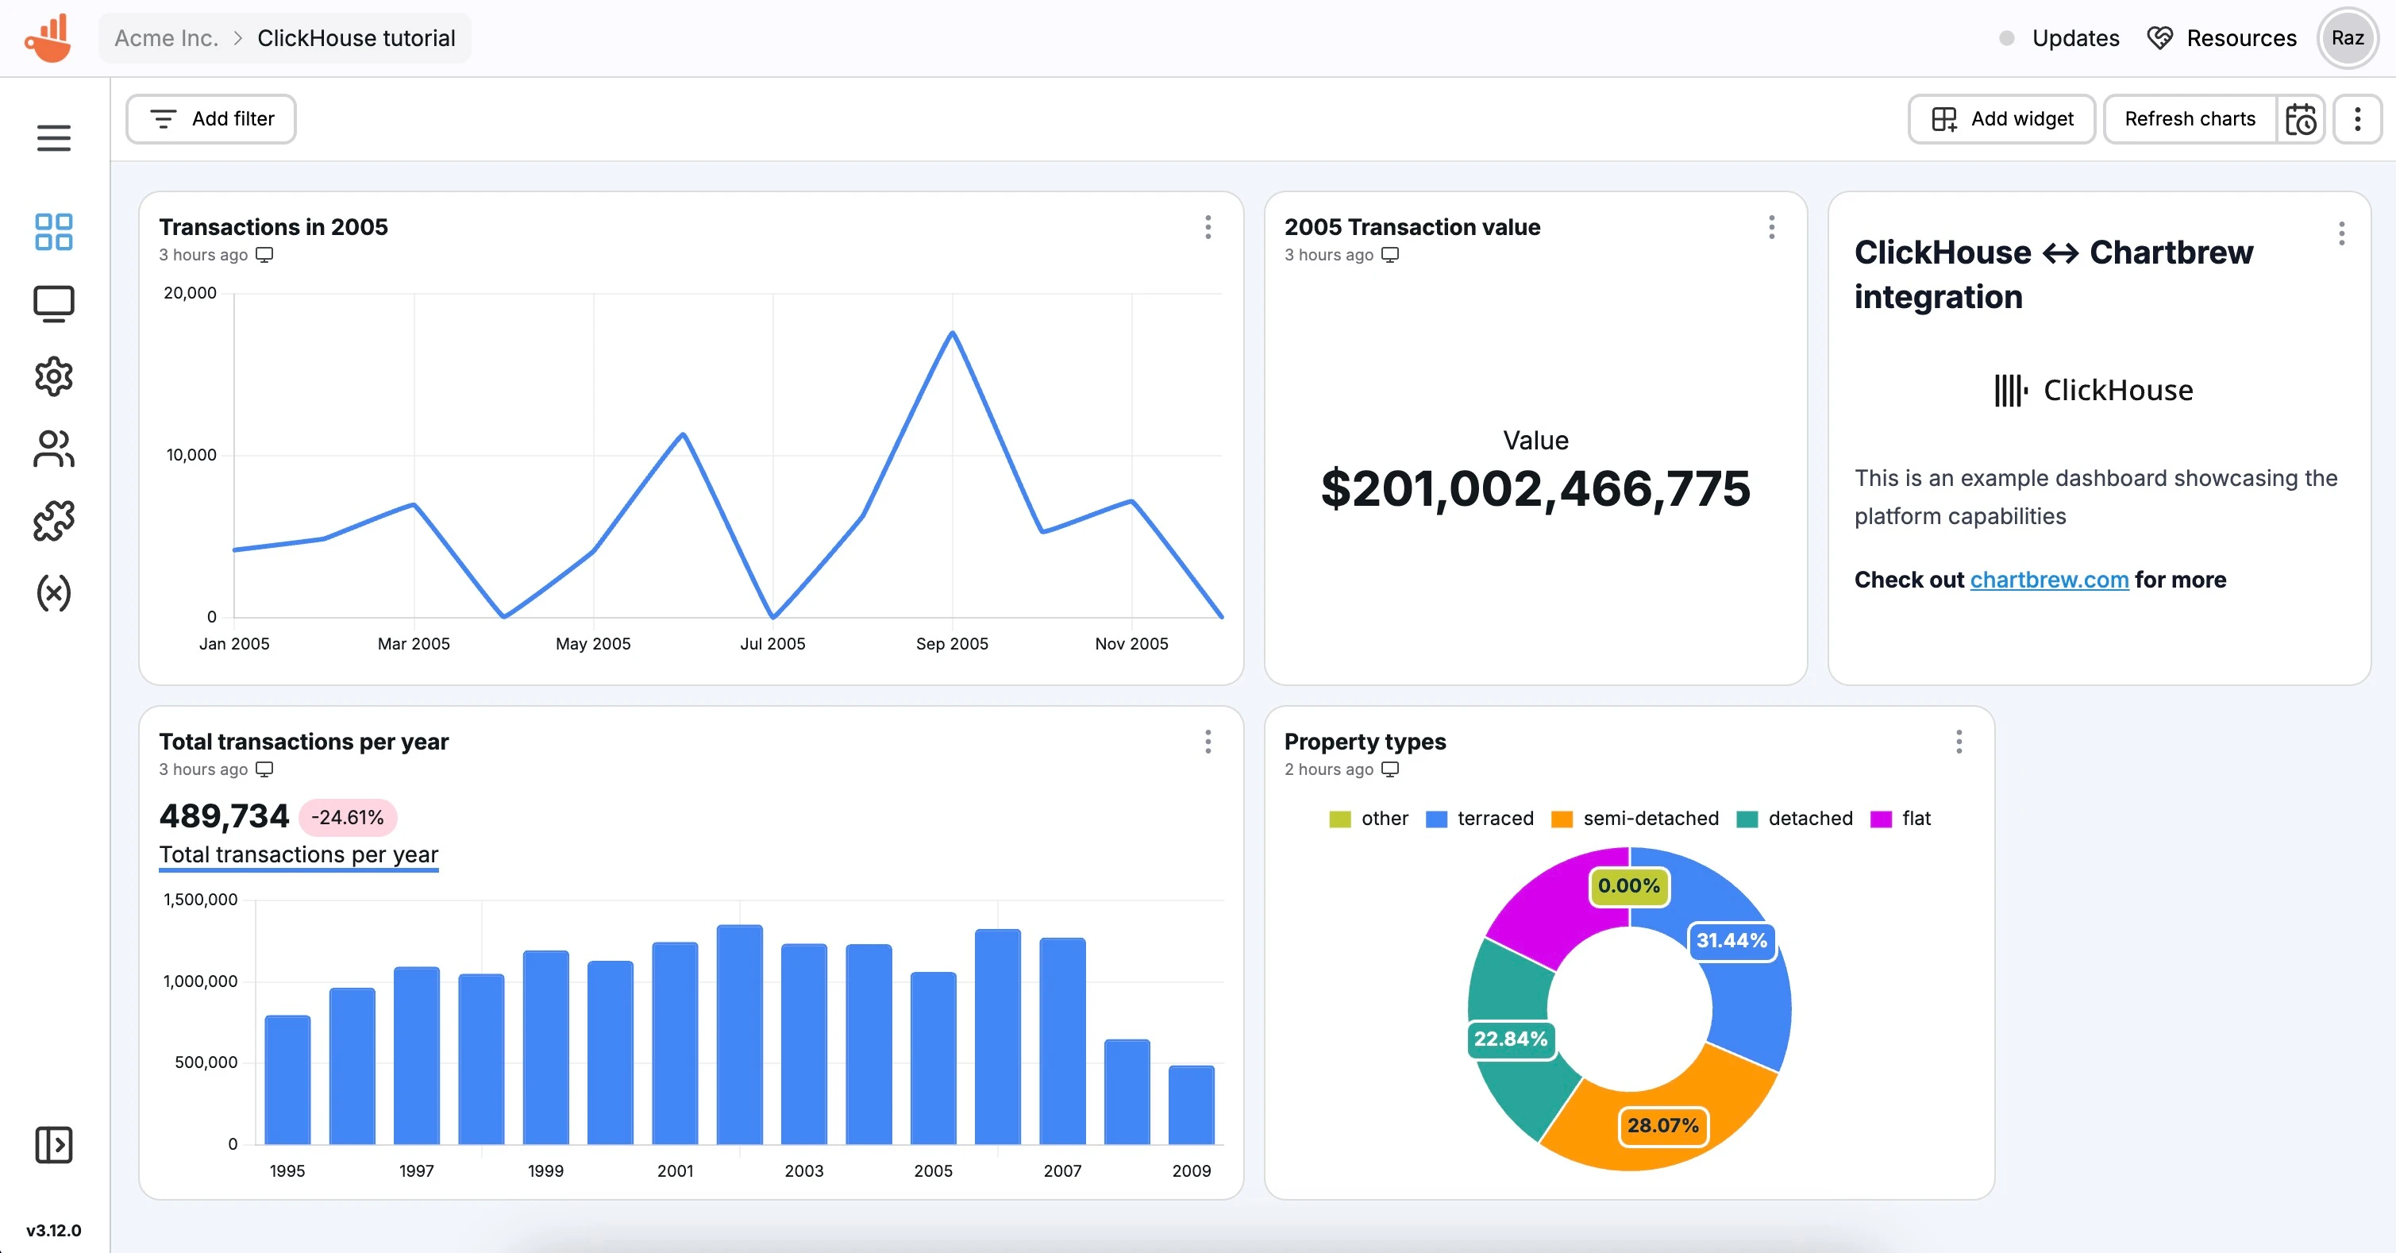Click the v3.12.0 version label

54,1230
